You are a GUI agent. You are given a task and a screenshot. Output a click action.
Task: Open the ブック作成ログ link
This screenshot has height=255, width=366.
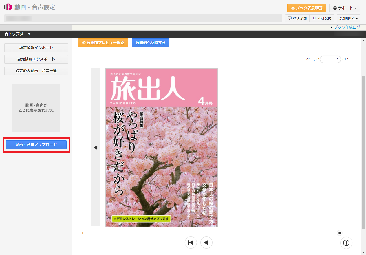(347, 27)
